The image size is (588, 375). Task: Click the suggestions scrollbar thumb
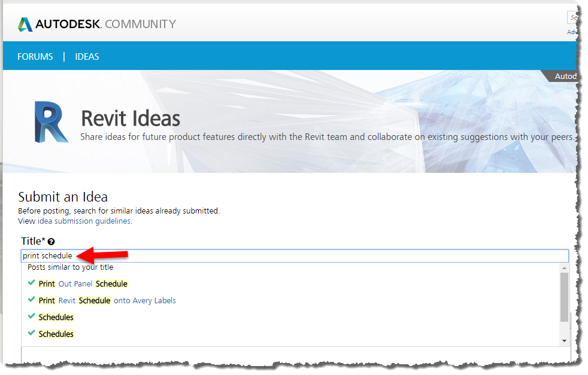click(565, 297)
